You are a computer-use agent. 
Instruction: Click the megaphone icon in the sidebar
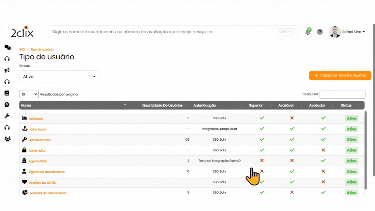[x=7, y=70]
